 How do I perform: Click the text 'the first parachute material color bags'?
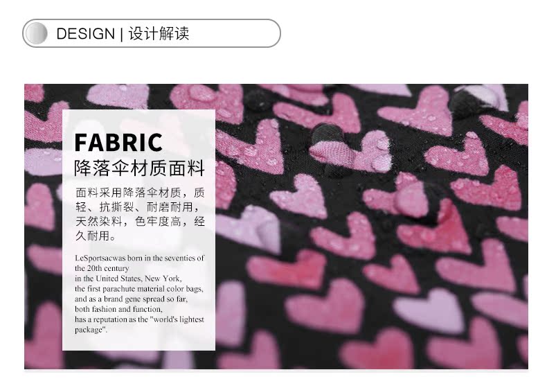pos(139,289)
